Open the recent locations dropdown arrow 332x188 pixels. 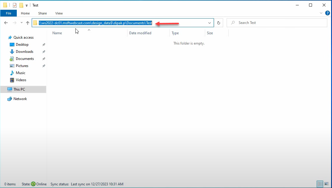21,23
